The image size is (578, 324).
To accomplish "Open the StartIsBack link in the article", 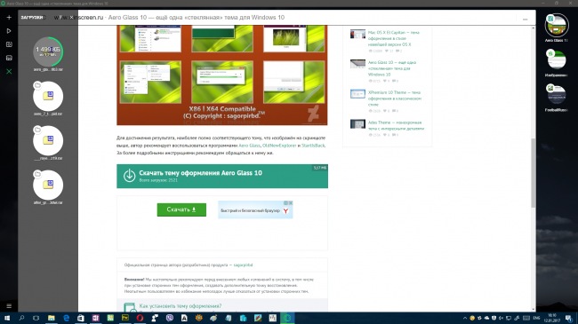I will click(313, 146).
